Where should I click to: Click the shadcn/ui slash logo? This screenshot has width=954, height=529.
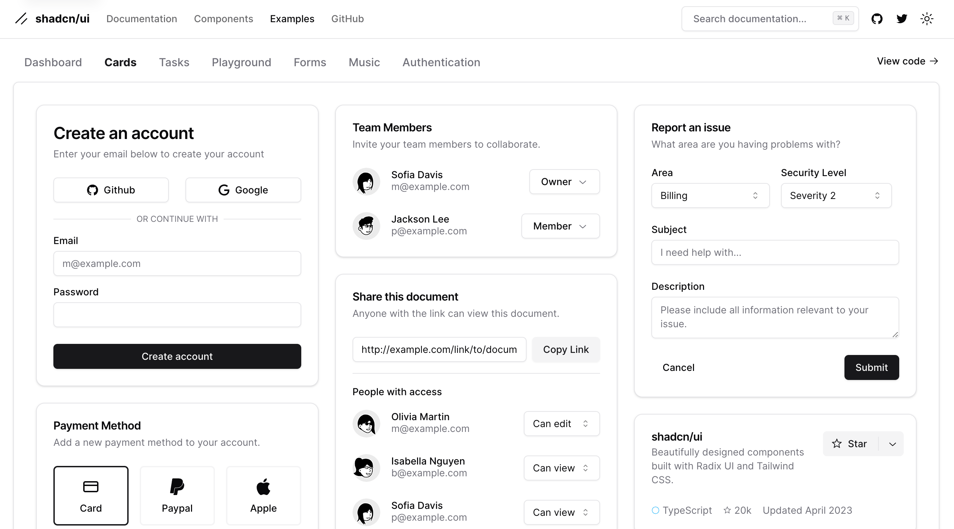click(21, 18)
